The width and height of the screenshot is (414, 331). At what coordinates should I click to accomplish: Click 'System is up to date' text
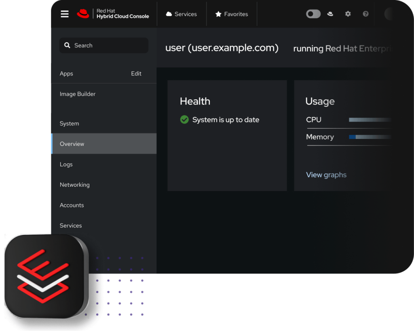coord(226,120)
